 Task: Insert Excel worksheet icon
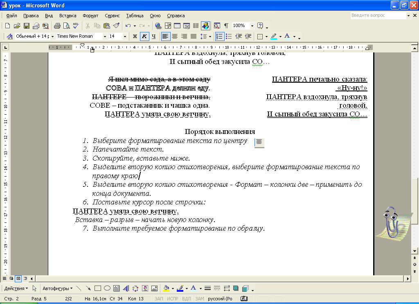(x=187, y=26)
